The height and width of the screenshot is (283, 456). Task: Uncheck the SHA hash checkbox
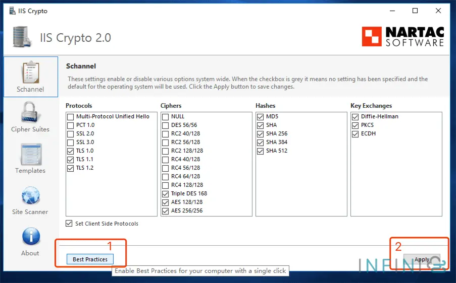[x=260, y=125]
